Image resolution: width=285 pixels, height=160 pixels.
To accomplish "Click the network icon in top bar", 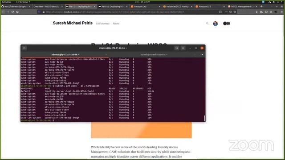I will [270, 2].
